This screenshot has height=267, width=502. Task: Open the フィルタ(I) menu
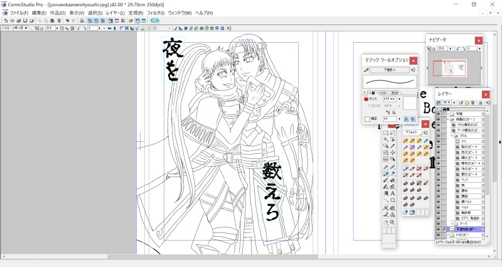tap(155, 13)
